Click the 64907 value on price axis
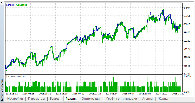The image size is (195, 103). [187, 8]
